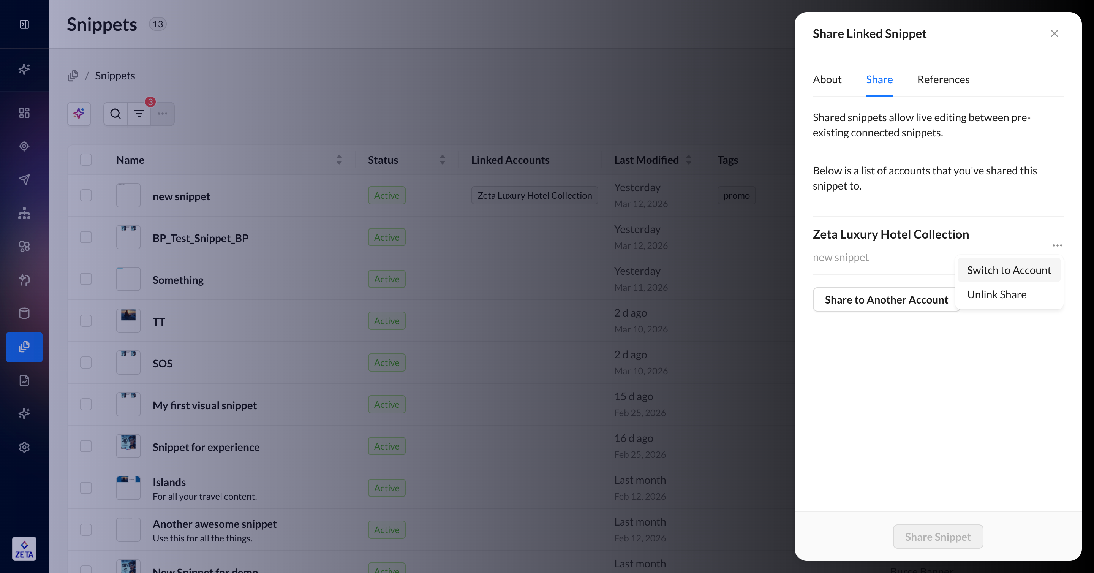The height and width of the screenshot is (573, 1094).
Task: Click the TT snippet thumbnail
Action: pyautogui.click(x=128, y=321)
